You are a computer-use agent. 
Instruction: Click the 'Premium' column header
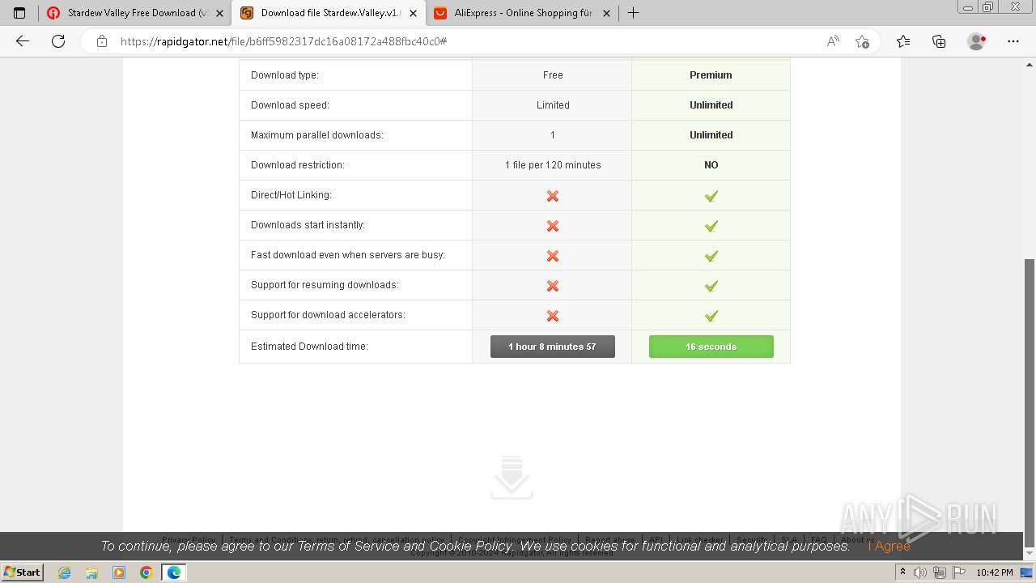click(x=711, y=74)
